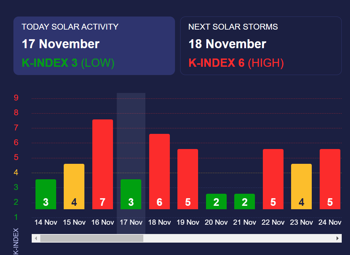Viewport: 350px width, 255px height.
Task: Select the 14 Nov green bar
Action: 46,194
